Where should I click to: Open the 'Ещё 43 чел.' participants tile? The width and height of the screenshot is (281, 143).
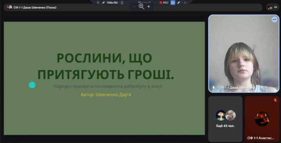pos(225,119)
